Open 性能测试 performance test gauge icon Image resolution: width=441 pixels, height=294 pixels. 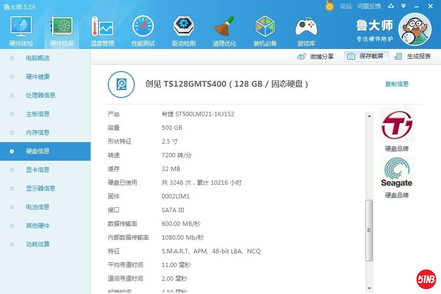click(x=143, y=31)
